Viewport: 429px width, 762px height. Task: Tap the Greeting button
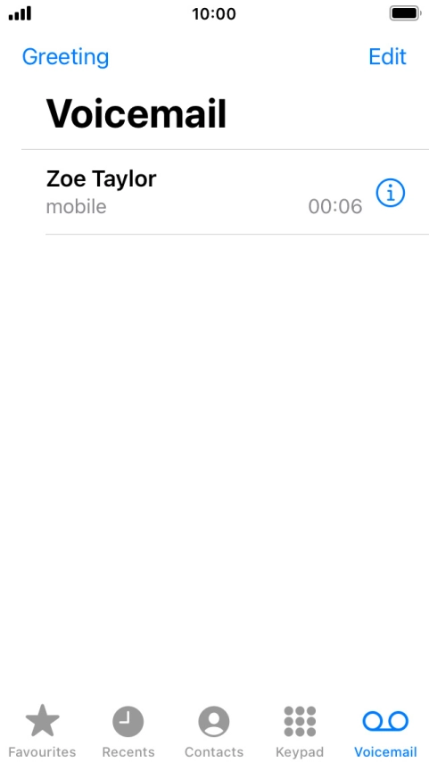tap(66, 57)
